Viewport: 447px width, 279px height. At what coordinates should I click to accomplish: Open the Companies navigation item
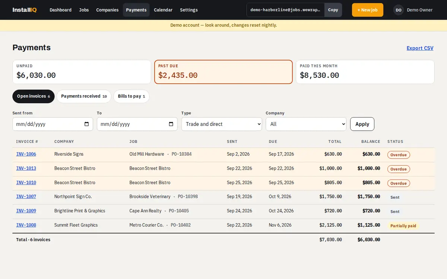(x=107, y=10)
